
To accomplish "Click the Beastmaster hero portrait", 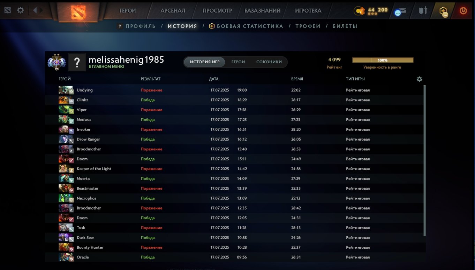I will pos(66,188).
